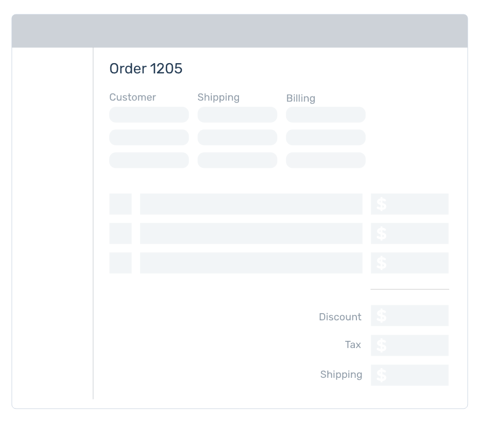480x423 pixels.
Task: Toggle the second Shipping address placeholder
Action: coord(237,137)
